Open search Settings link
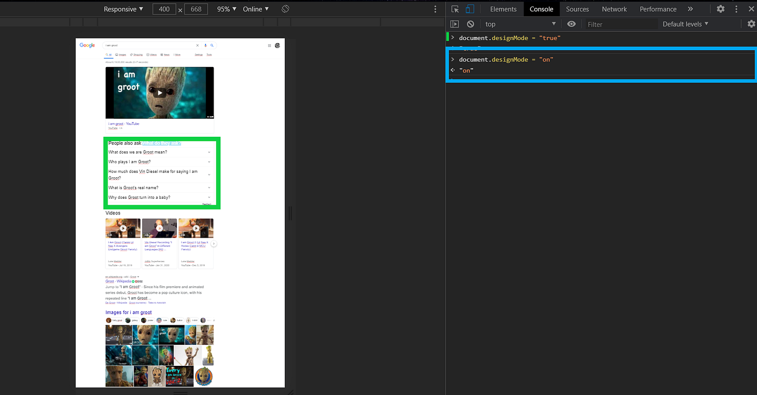Viewport: 757px width, 395px height. [x=198, y=55]
